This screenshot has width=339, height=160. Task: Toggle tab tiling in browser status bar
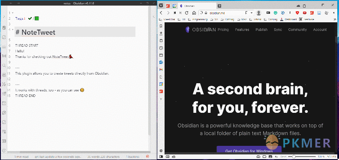(x=264, y=157)
